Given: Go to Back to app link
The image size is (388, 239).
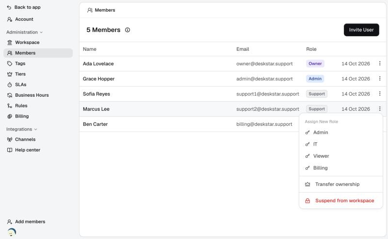Looking at the screenshot, I should coord(24,7).
